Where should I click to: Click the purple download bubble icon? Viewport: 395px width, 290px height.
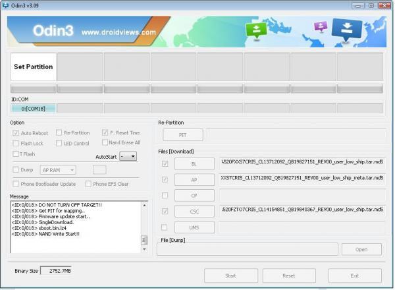(x=321, y=26)
